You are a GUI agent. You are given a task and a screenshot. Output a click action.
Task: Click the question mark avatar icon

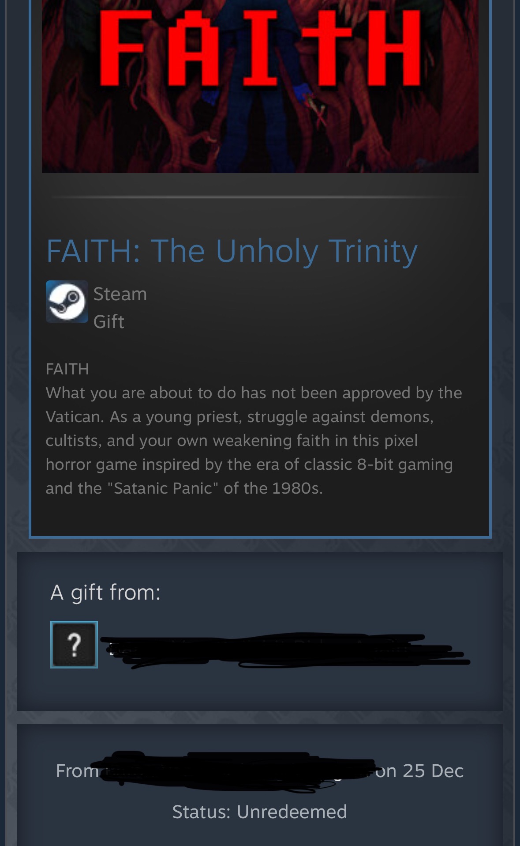[x=74, y=645]
